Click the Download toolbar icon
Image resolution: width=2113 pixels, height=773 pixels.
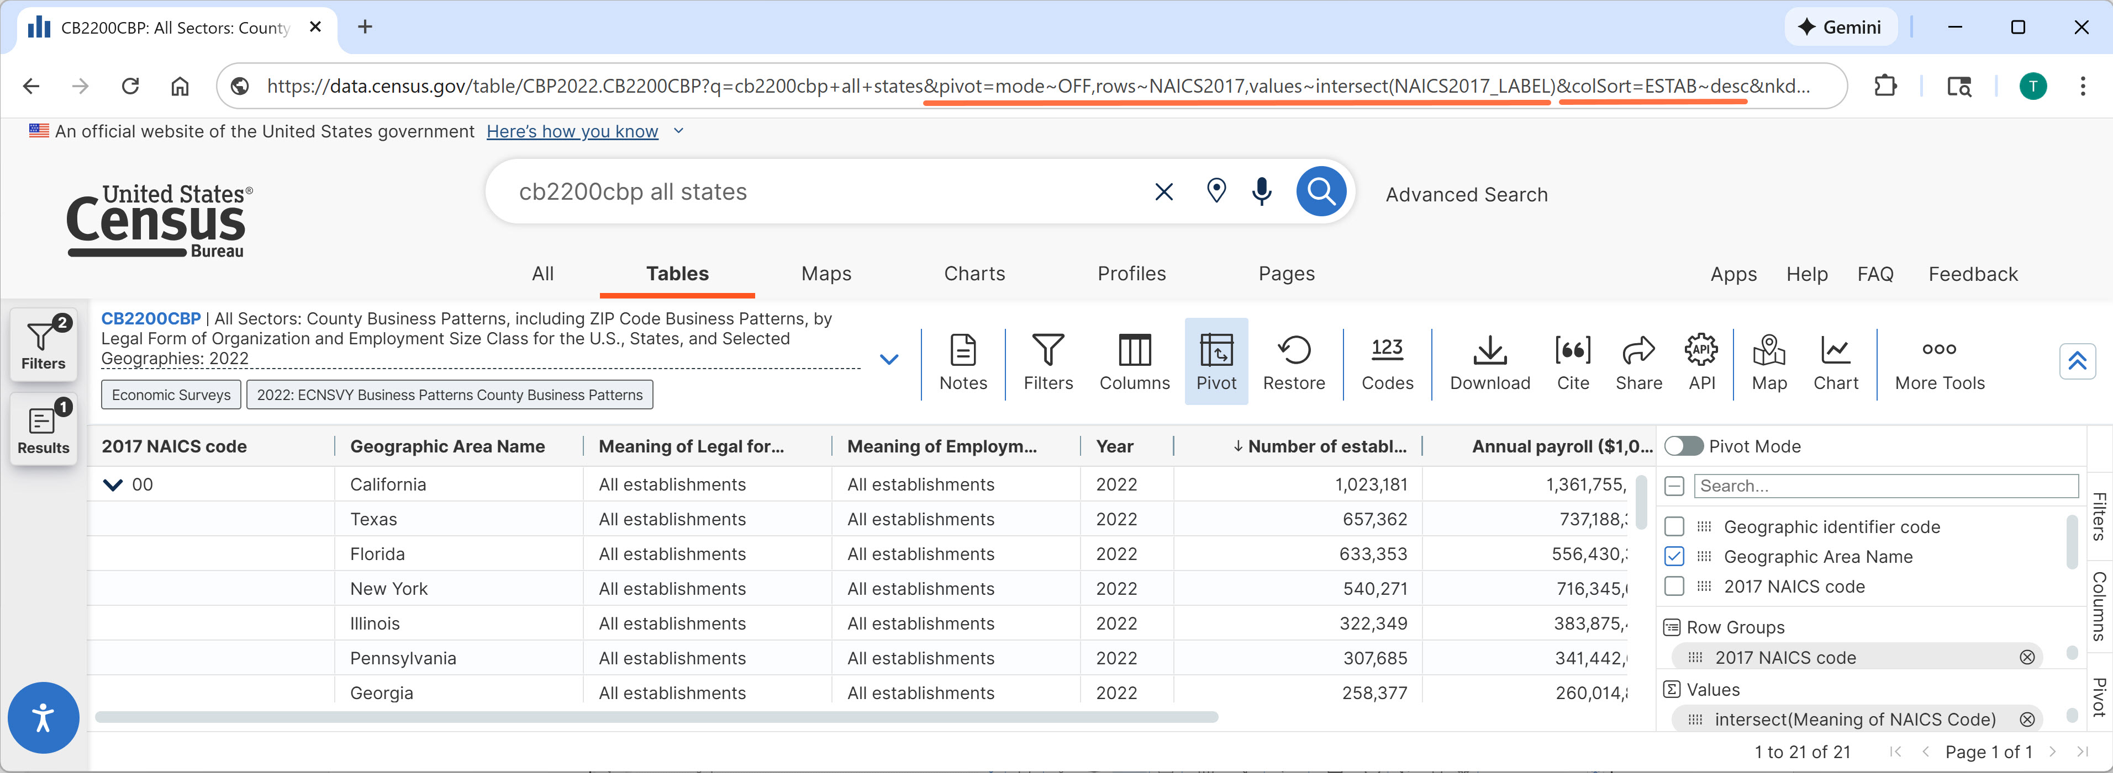click(1489, 362)
